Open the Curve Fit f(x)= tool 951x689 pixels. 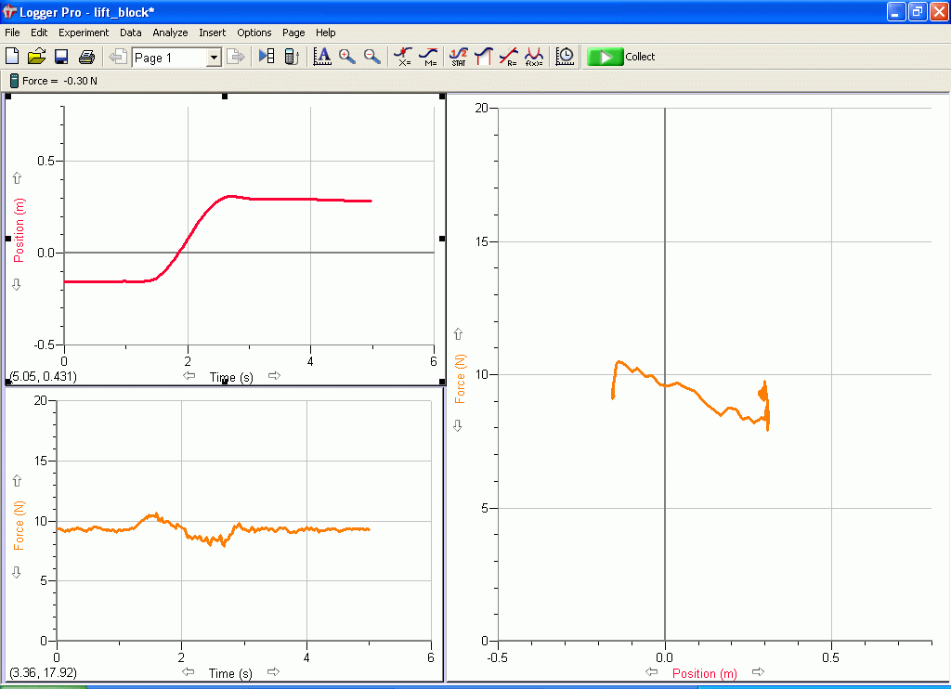pos(534,57)
